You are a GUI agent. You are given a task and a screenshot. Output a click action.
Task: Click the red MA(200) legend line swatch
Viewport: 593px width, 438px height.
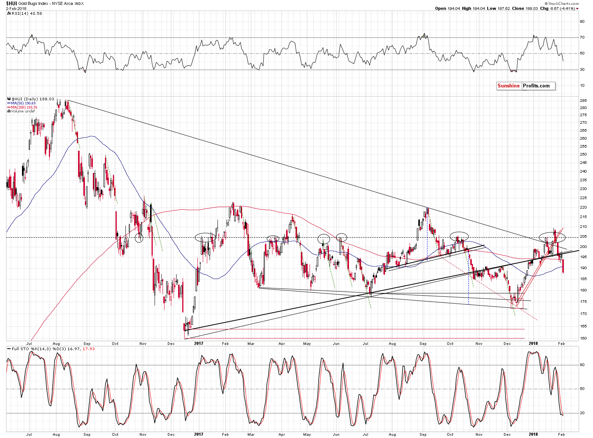(x=9, y=107)
